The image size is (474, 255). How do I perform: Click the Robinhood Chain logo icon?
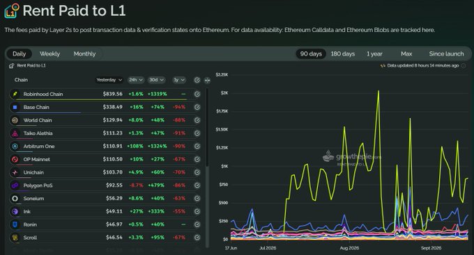[15, 94]
